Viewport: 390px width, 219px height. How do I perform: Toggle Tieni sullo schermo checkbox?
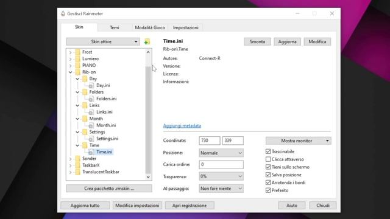[x=268, y=167]
